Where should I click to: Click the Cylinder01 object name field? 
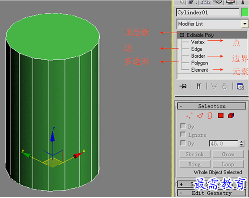208,13
